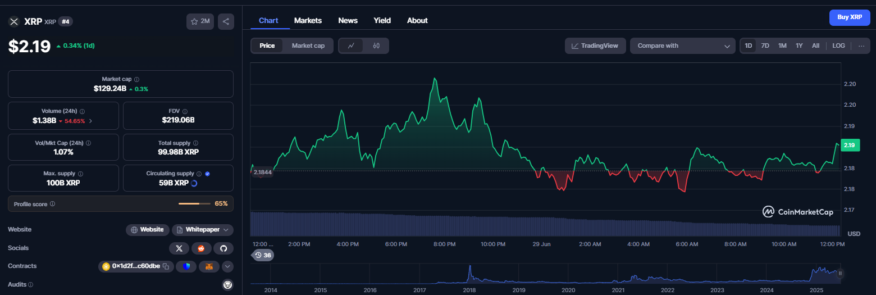
Task: Select the 1D time range
Action: (749, 46)
